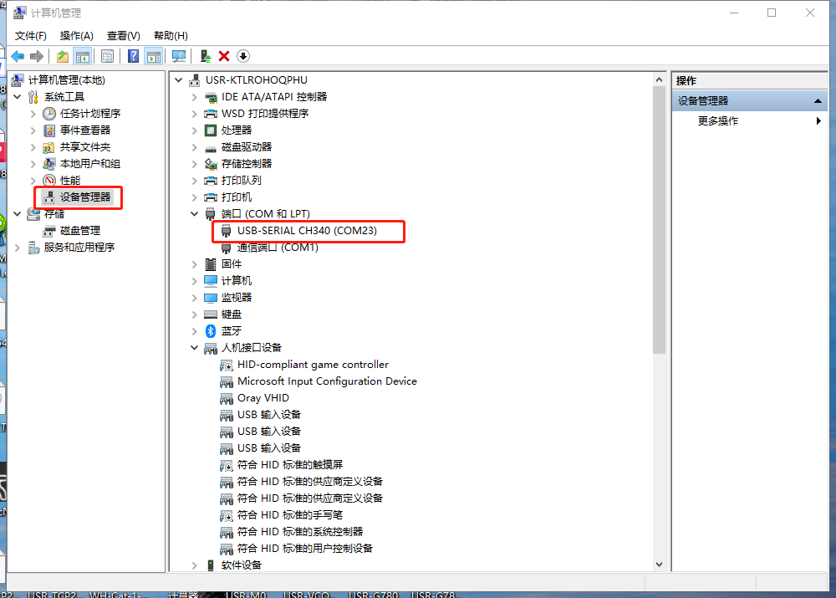Expand the 蓝牙 category
The width and height of the screenshot is (836, 598).
[x=195, y=331]
